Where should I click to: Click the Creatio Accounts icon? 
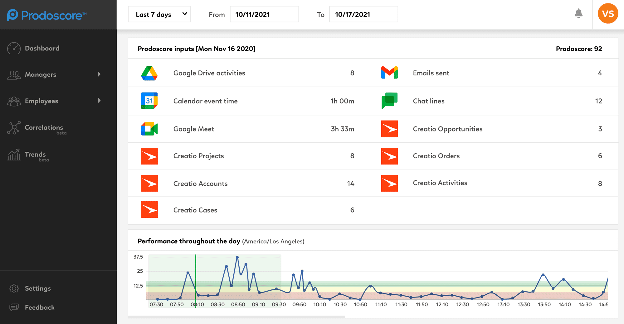point(149,183)
